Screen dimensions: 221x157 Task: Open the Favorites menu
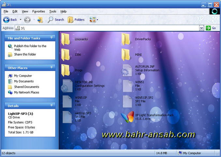[x=38, y=11]
